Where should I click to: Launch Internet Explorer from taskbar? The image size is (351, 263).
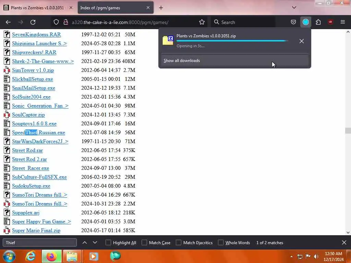(x=31, y=256)
